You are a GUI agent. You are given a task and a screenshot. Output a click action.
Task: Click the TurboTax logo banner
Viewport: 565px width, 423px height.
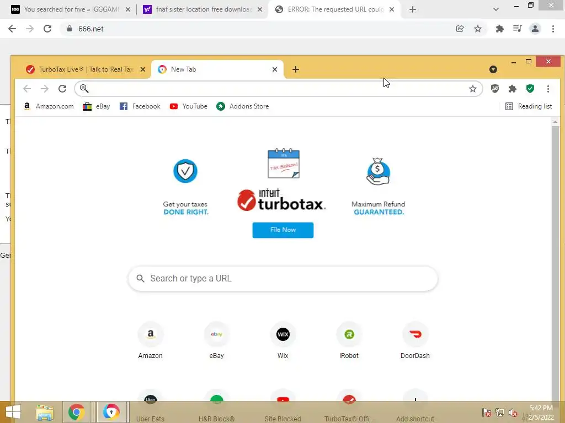282,200
